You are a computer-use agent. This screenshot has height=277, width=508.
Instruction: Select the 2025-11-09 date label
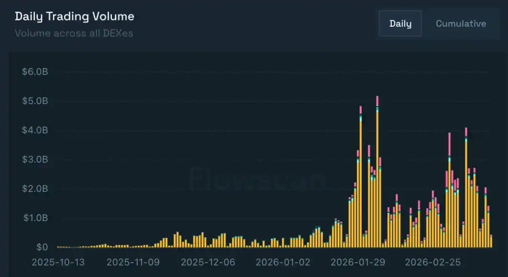click(x=133, y=262)
